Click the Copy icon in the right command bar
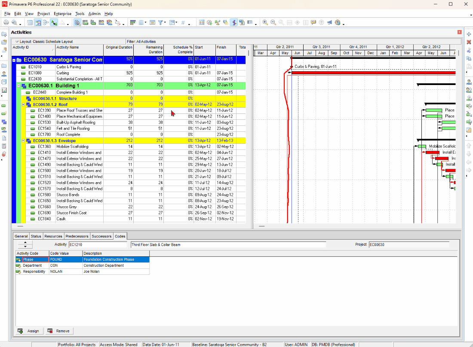473x347 pixels. (x=469, y=58)
